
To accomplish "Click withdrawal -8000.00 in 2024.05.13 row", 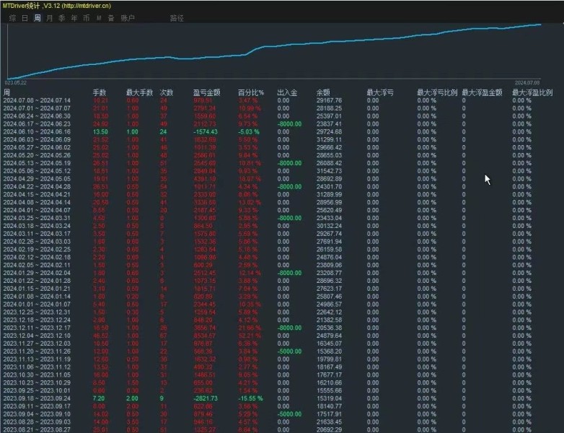I will pos(289,163).
